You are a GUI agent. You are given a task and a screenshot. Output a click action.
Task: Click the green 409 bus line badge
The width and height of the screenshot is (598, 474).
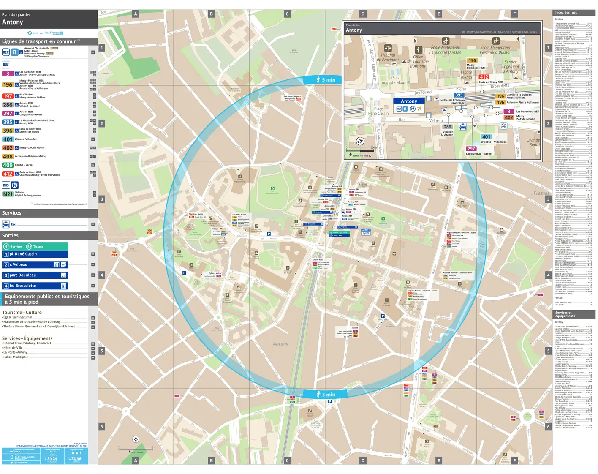click(8, 165)
